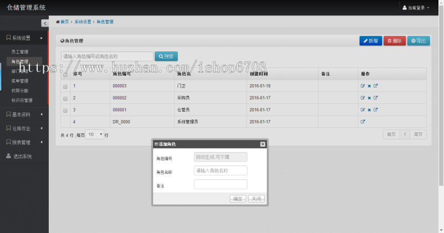Viewport: 444px width, 233px height.
Task: Click the bookmark icon beside 仓库作业
Action: pos(8,128)
